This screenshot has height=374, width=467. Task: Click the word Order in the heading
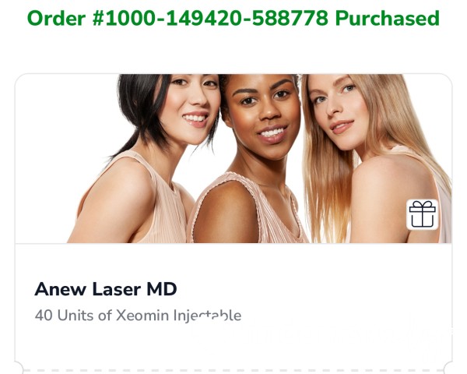[56, 18]
